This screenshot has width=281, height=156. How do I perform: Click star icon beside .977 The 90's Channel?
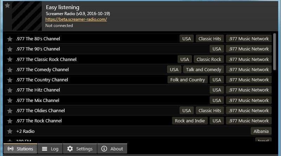coord(10,49)
